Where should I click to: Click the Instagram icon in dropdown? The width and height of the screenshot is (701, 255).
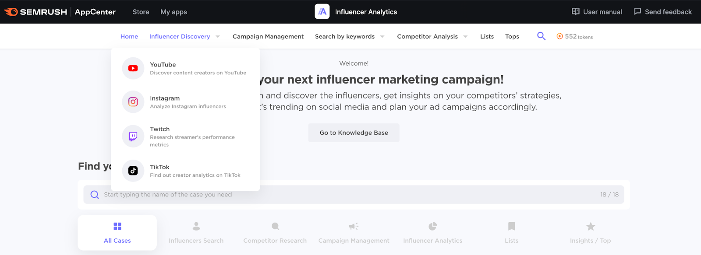pyautogui.click(x=133, y=102)
